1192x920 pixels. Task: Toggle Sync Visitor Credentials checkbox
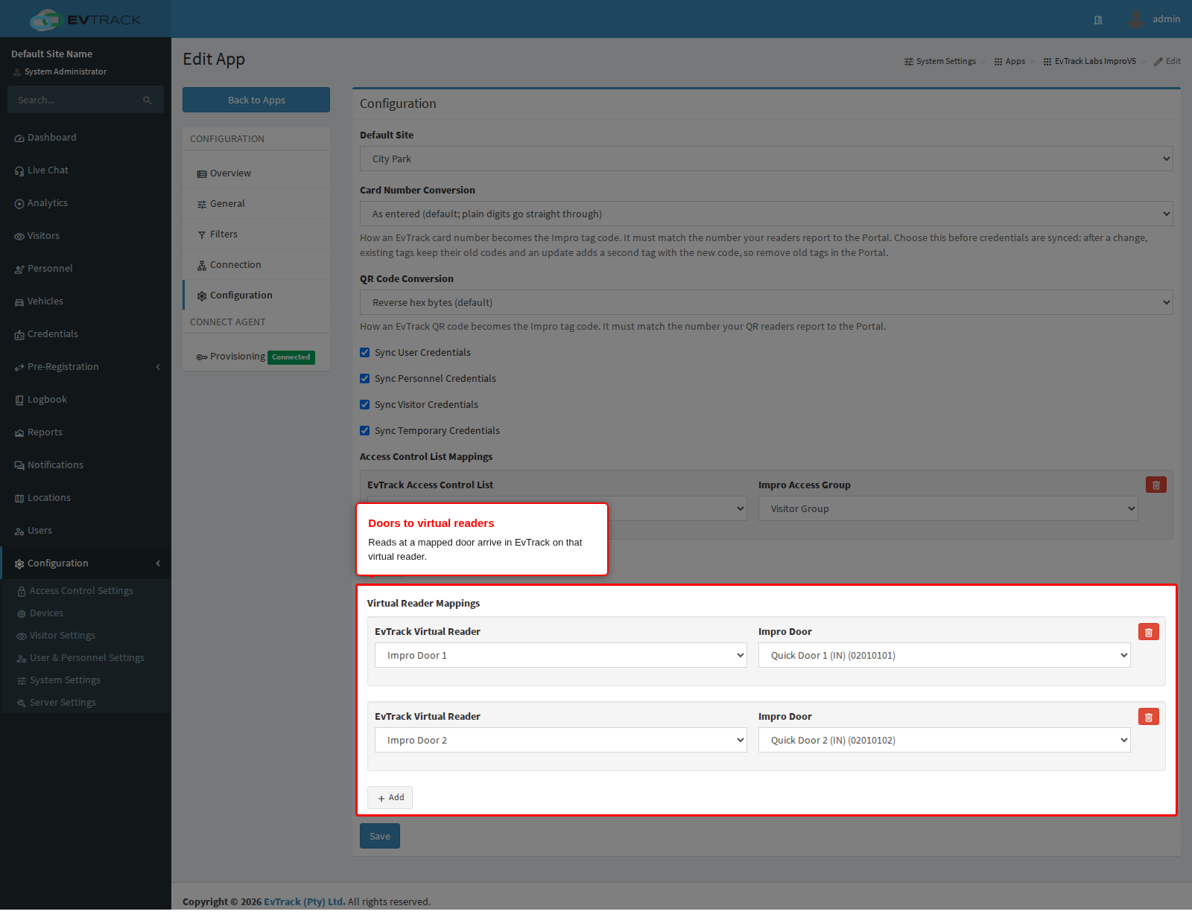(365, 405)
